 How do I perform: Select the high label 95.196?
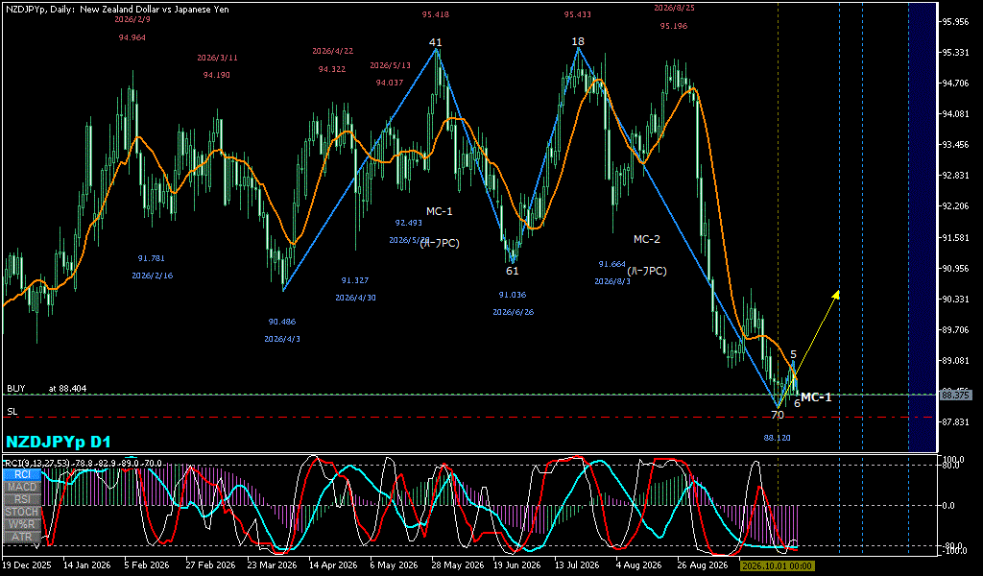tap(673, 26)
